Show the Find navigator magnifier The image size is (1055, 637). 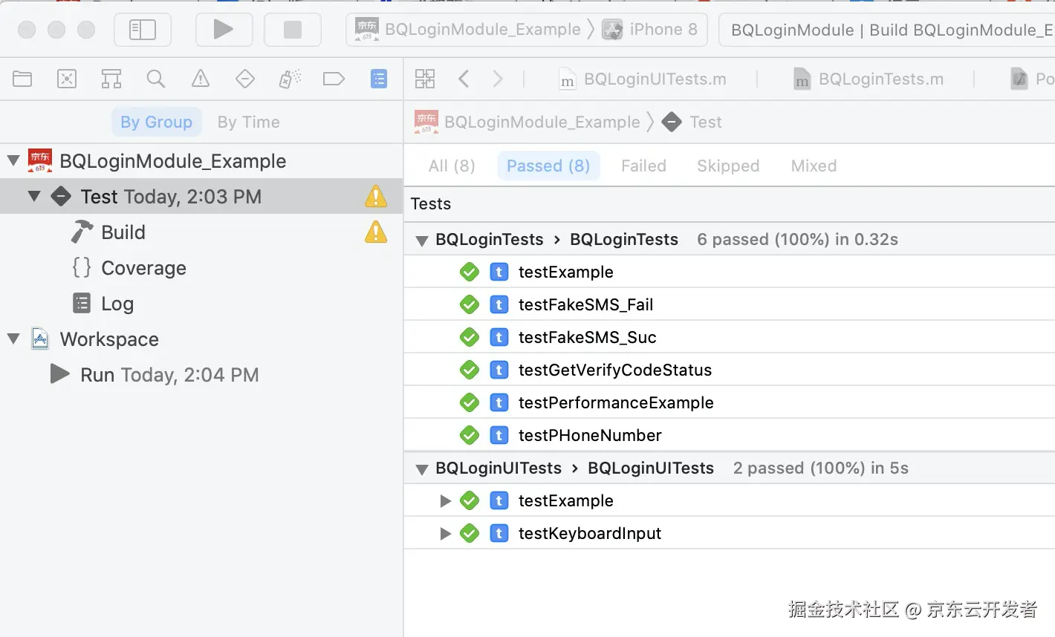tap(156, 79)
